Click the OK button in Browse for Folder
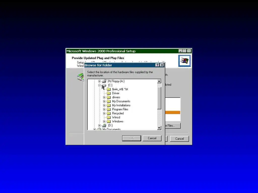The width and height of the screenshot is (258, 193). (x=132, y=138)
